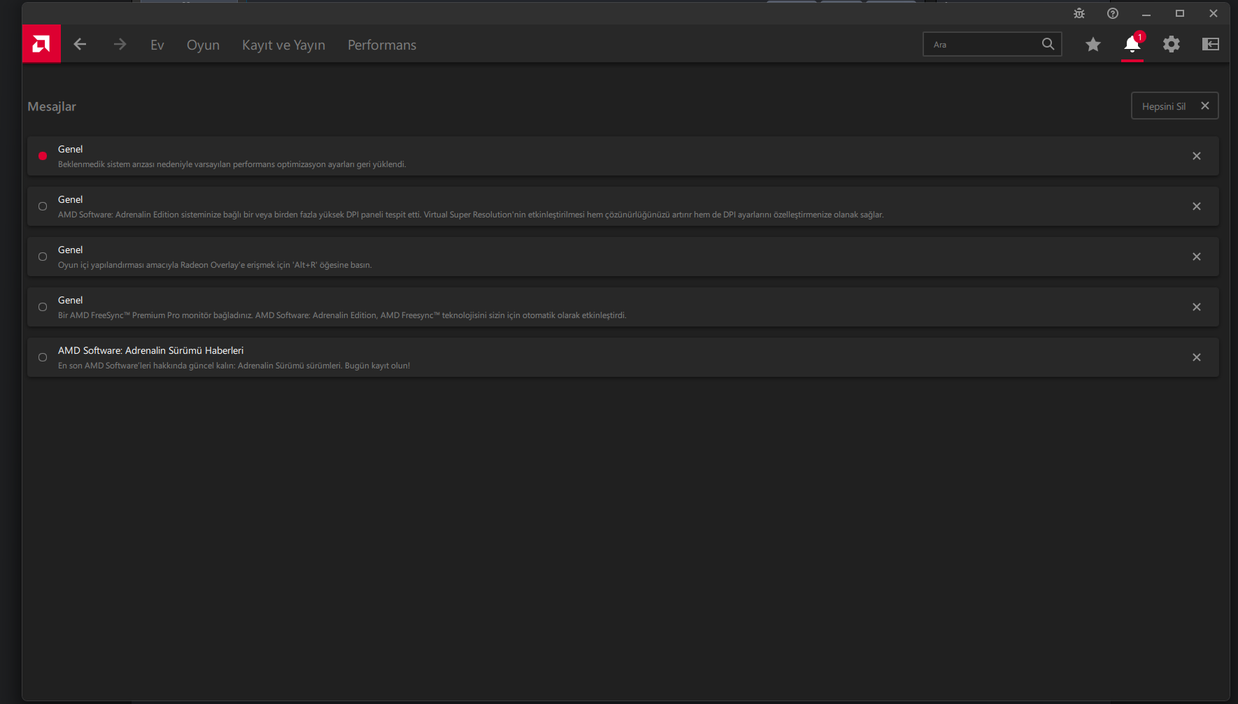Open the 'Bir AMD FreeSync' monitor message text
Viewport: 1238px width, 704px height.
click(342, 315)
